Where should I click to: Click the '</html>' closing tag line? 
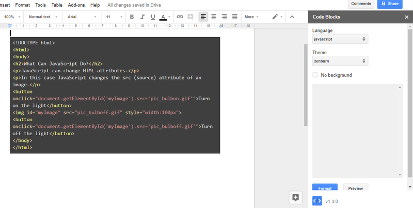[22, 148]
